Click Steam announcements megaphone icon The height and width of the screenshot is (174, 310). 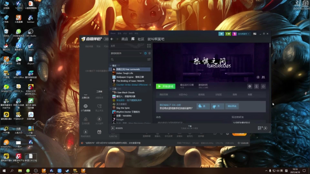pos(221,34)
